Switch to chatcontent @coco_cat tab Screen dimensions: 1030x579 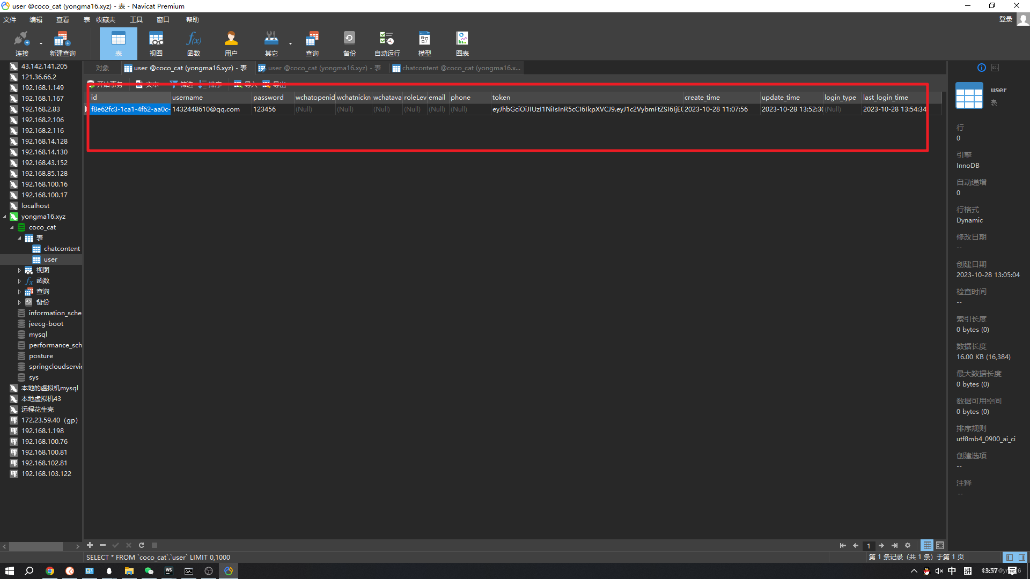tap(456, 68)
